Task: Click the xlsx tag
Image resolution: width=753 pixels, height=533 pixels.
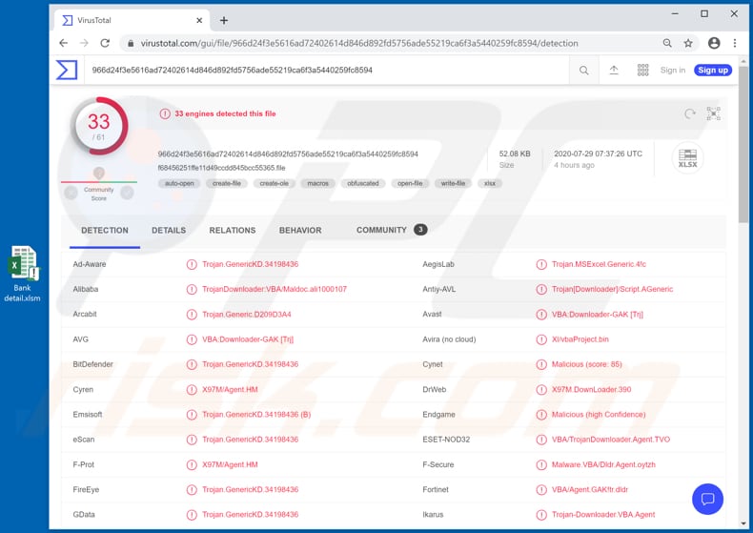Action: [x=490, y=183]
